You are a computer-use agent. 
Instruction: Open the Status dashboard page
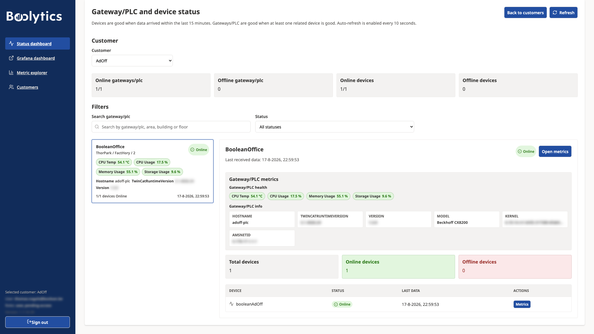pyautogui.click(x=37, y=43)
